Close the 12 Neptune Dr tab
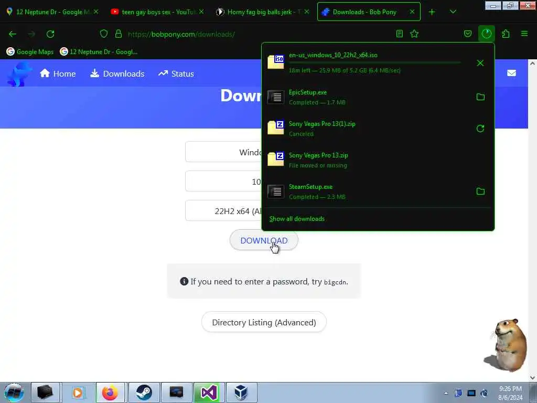This screenshot has width=537, height=403. [96, 12]
